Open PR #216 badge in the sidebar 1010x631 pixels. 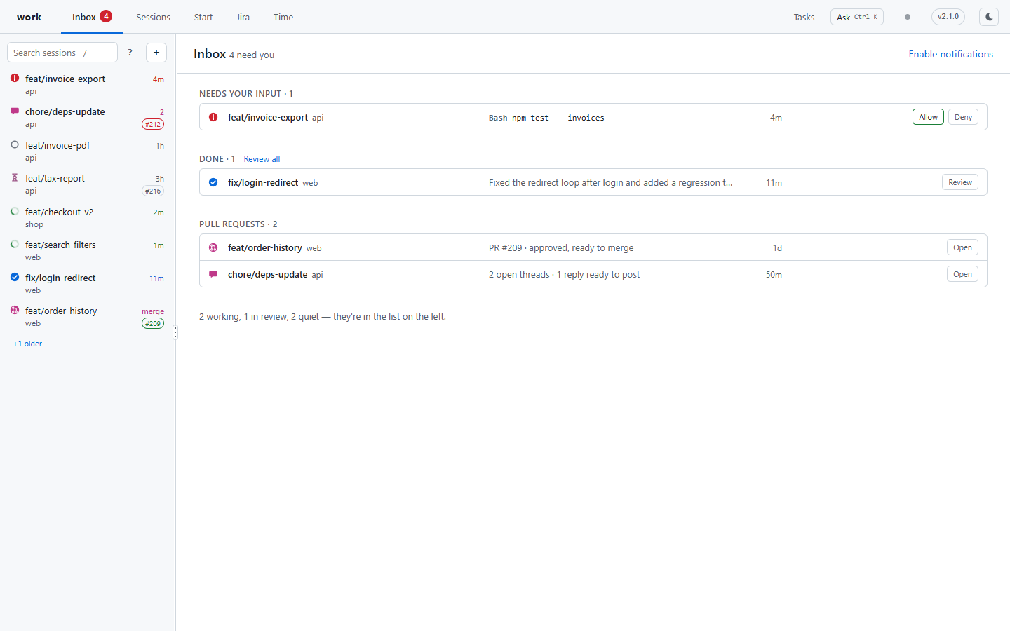point(153,191)
